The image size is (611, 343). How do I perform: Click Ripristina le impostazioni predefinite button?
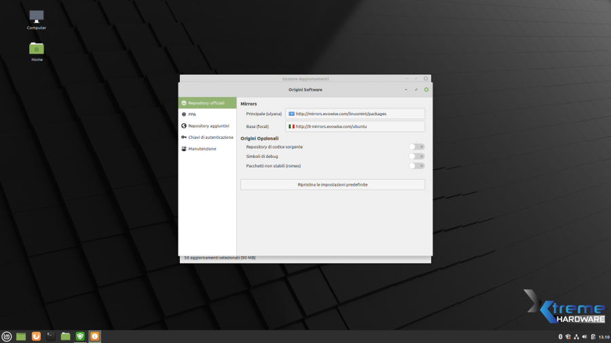[x=333, y=184]
